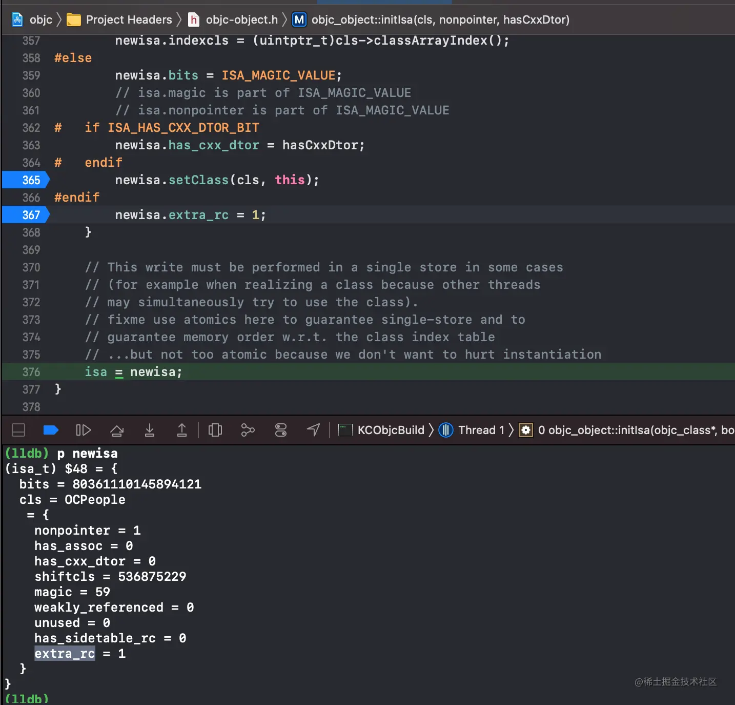Image resolution: width=735 pixels, height=705 pixels.
Task: Step out of the current function
Action: tap(182, 430)
